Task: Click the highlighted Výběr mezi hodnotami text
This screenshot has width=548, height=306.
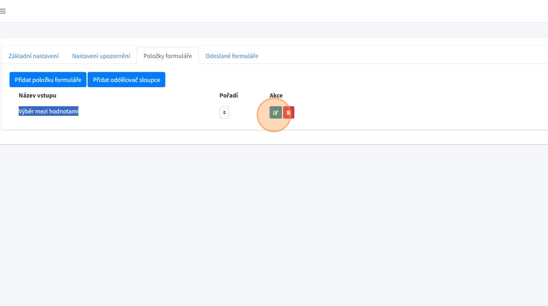Action: point(48,111)
